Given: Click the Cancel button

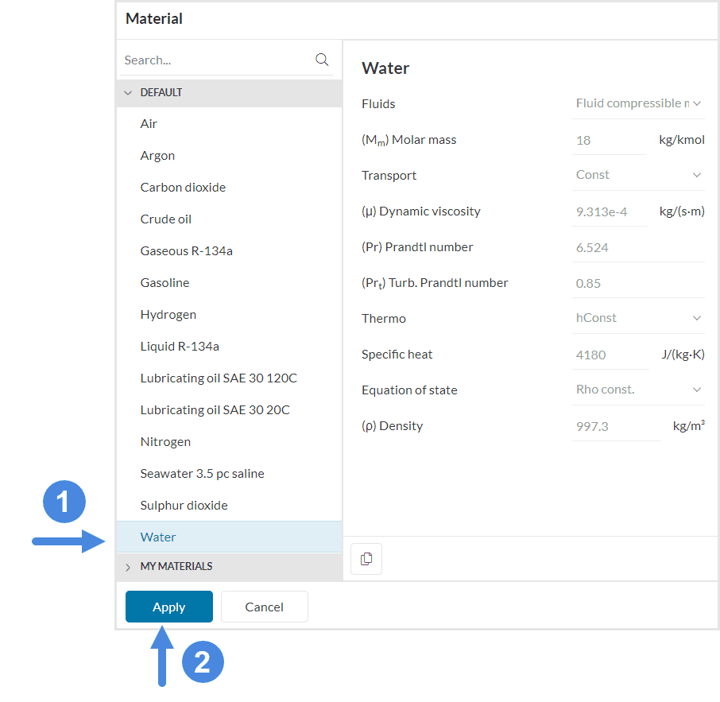Looking at the screenshot, I should pyautogui.click(x=264, y=607).
